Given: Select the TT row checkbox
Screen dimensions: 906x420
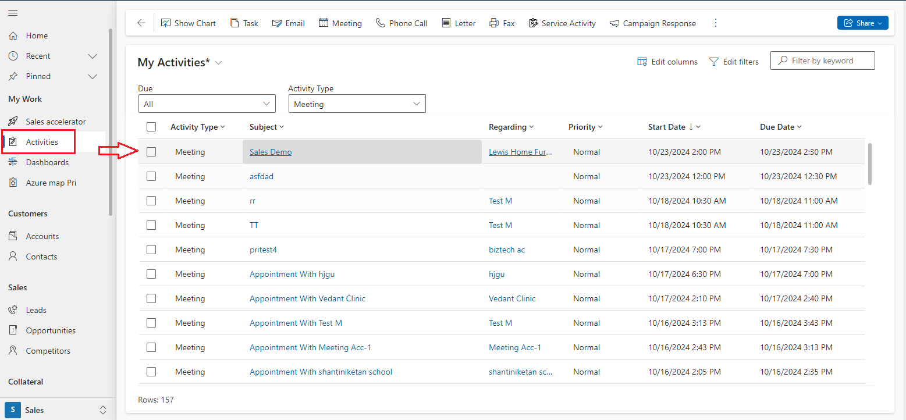Looking at the screenshot, I should [151, 225].
